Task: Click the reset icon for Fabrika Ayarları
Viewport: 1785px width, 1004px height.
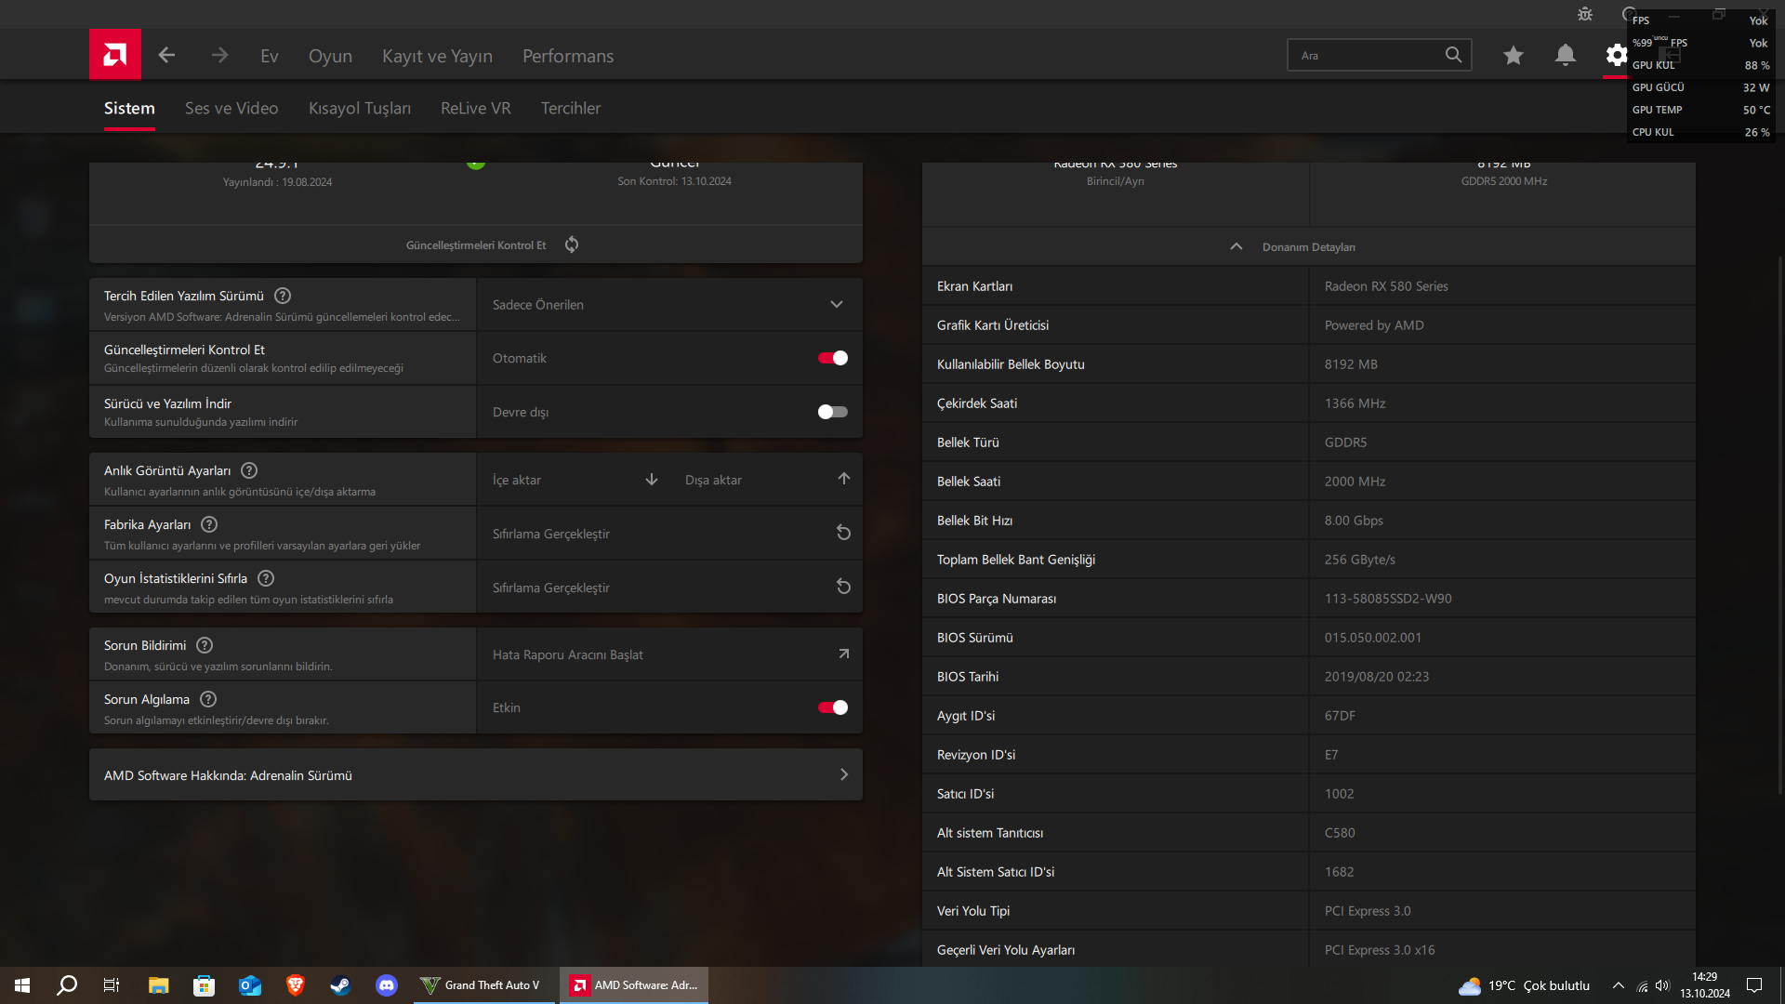Action: [843, 533]
